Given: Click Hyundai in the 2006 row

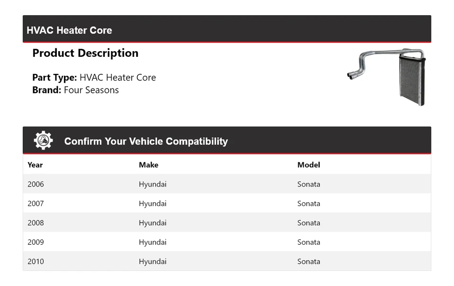Looking at the screenshot, I should pyautogui.click(x=152, y=184).
